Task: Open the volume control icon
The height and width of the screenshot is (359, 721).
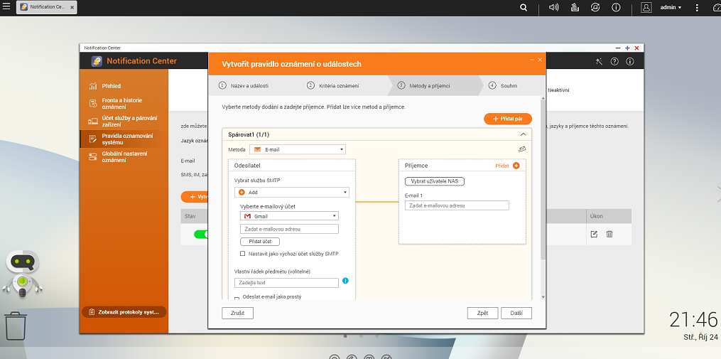Action: (553, 7)
